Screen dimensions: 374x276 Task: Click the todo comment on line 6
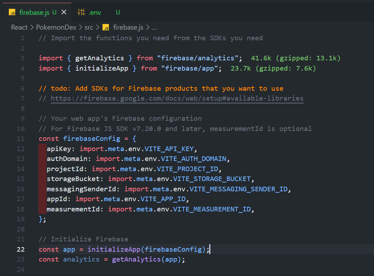point(161,89)
